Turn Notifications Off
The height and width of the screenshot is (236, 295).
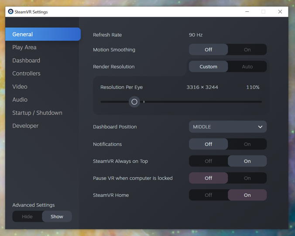click(x=208, y=144)
